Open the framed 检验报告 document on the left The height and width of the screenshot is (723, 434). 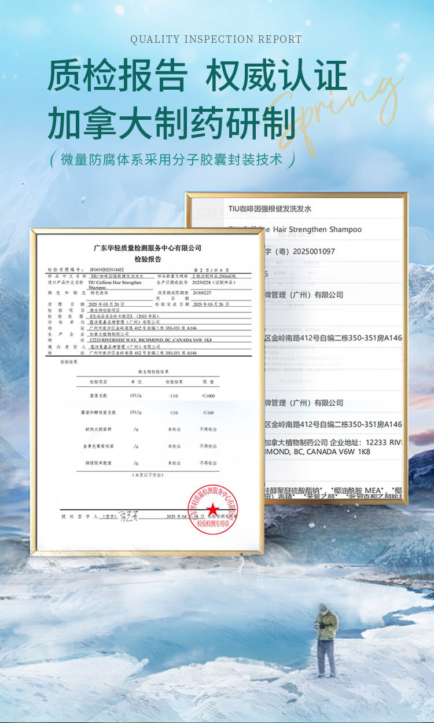click(147, 391)
